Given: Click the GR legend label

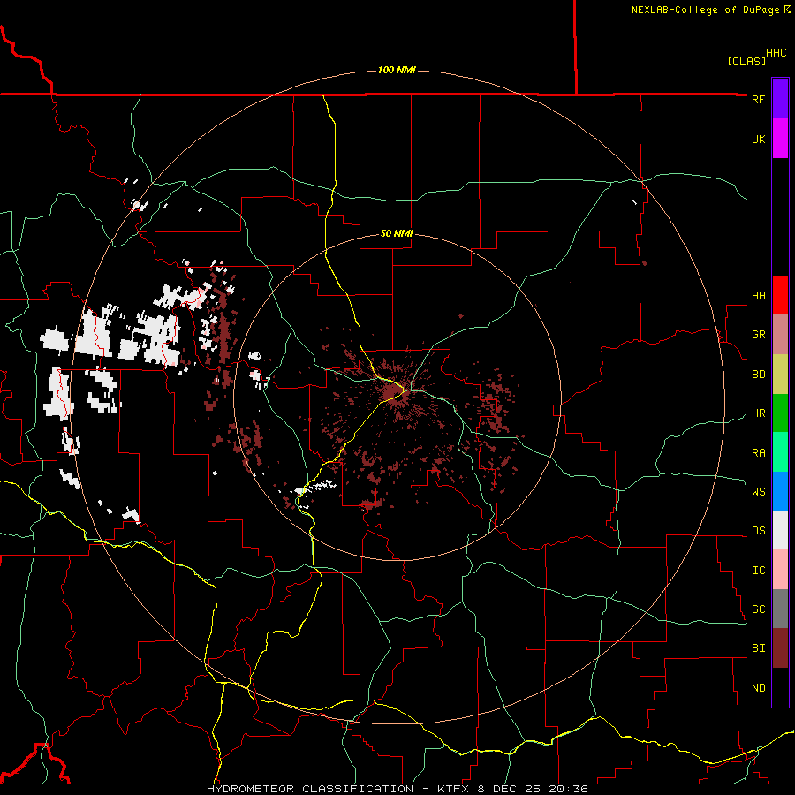Looking at the screenshot, I should 758,335.
